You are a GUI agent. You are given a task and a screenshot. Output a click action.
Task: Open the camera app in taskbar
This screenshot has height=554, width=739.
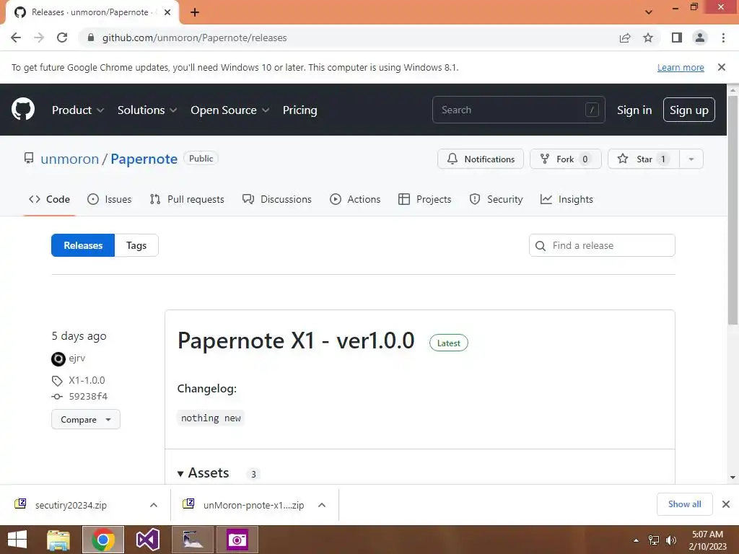[237, 540]
